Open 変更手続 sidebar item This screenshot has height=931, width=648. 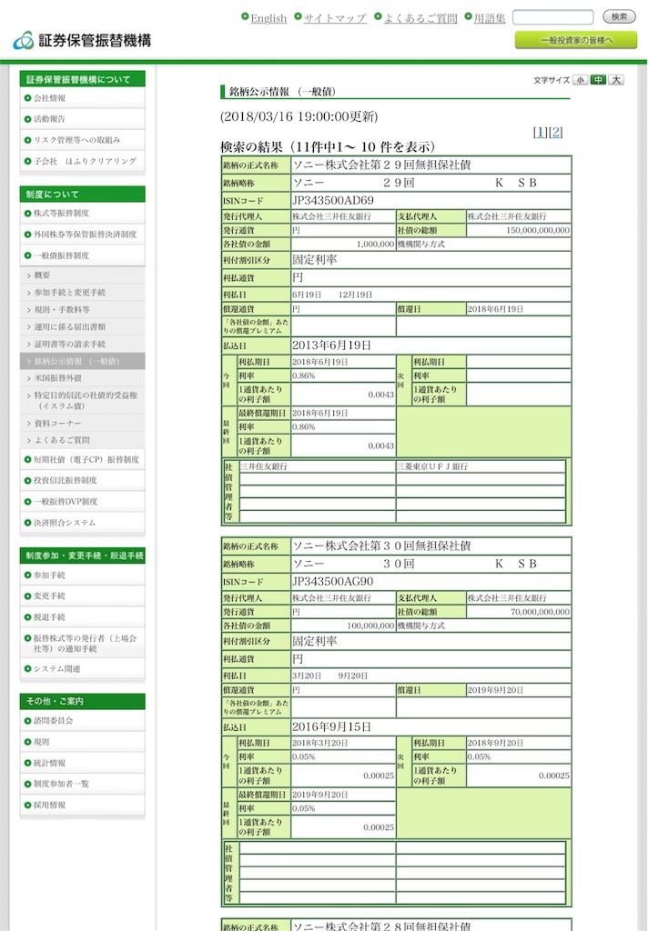82,596
